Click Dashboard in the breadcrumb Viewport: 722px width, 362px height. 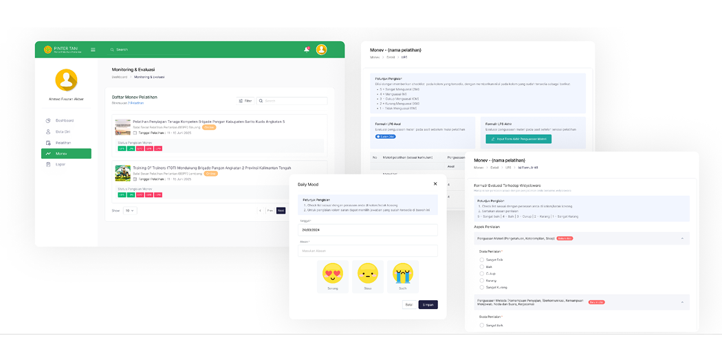point(119,77)
